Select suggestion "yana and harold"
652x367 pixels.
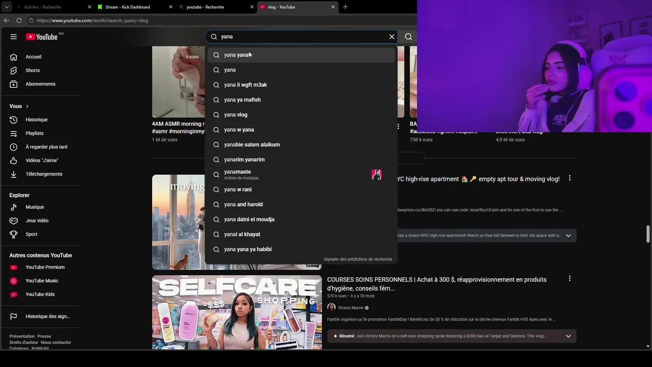(x=301, y=204)
